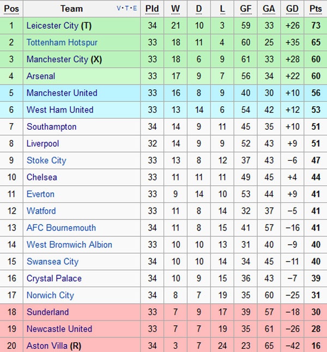Open the Southampton team link
This screenshot has height=352, width=327.
51,127
